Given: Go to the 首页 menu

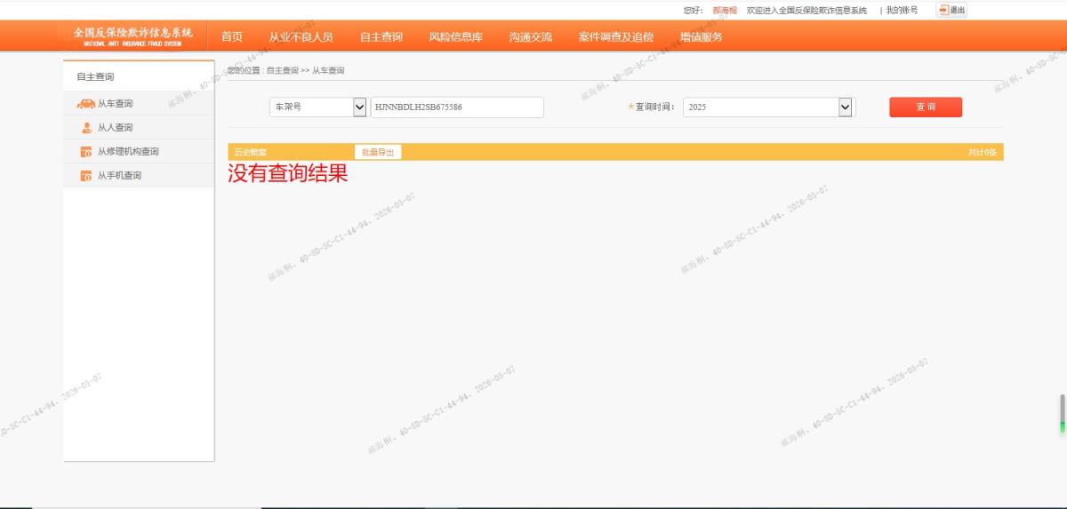Looking at the screenshot, I should [x=232, y=36].
